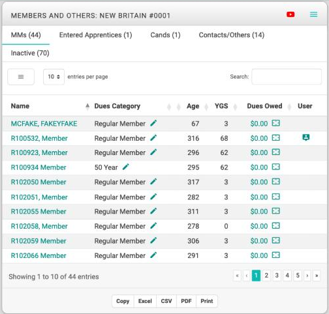Viewport: 329px width, 314px height.
Task: Open payment icon for MCFAKE, FAKEYFAKE
Action: pyautogui.click(x=275, y=123)
